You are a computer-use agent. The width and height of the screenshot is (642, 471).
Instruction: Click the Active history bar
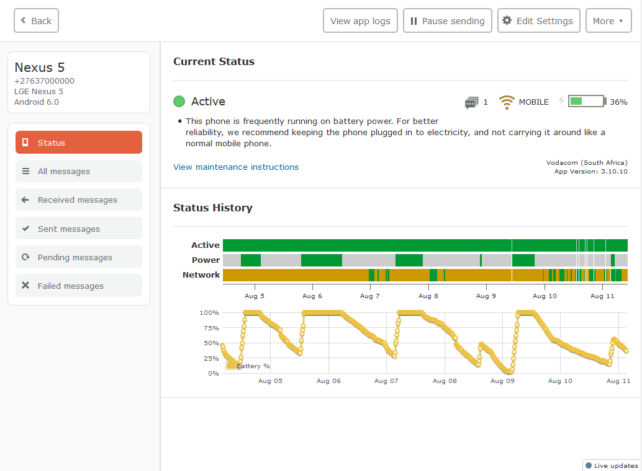tap(425, 245)
